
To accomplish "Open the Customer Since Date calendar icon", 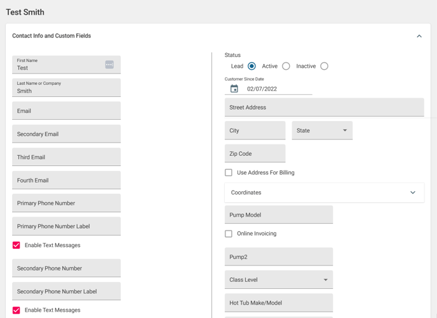I will coord(234,89).
